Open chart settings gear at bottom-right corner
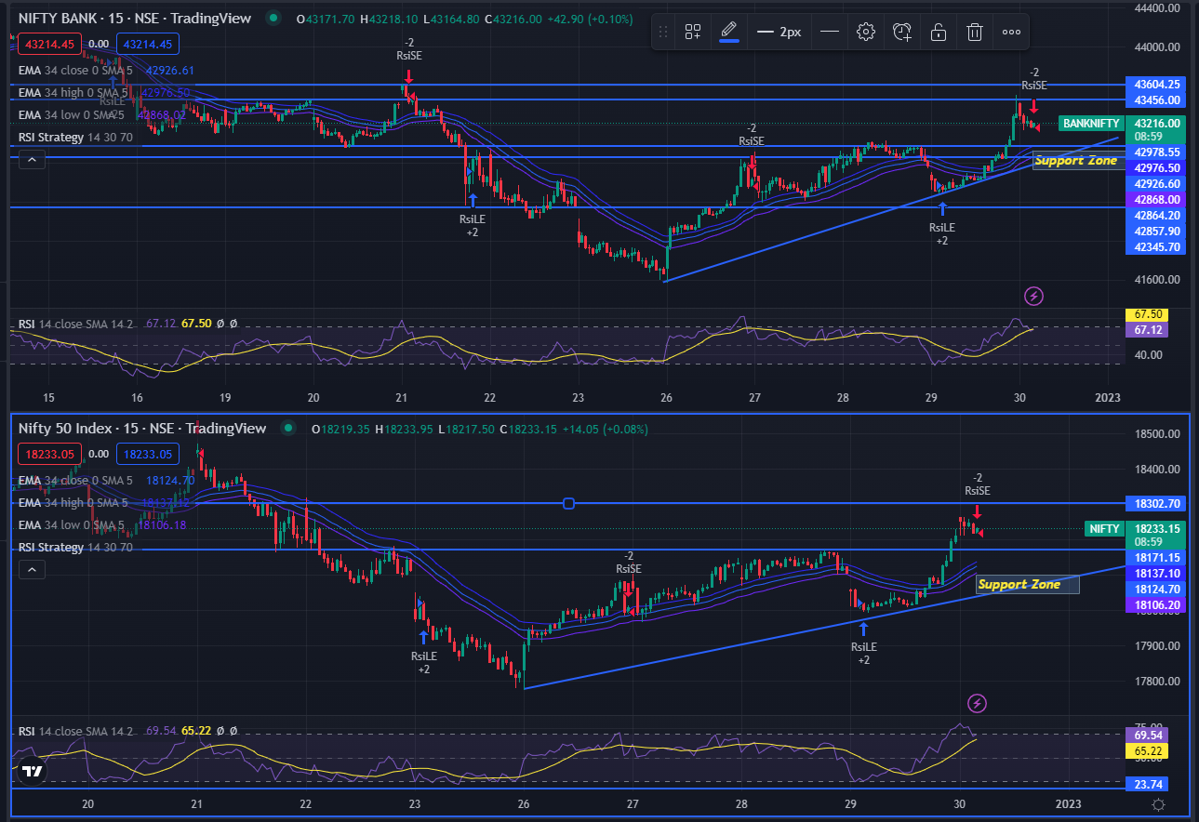 click(x=1158, y=804)
